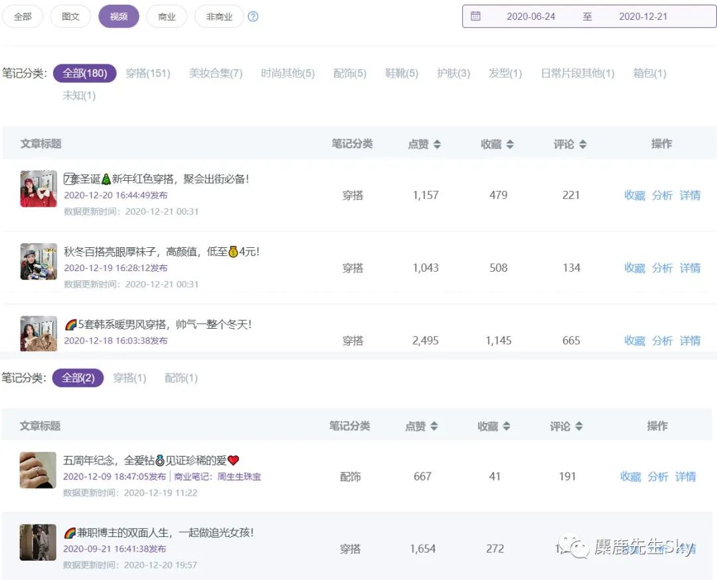Open 详情 for the Christmas outfit note

point(690,195)
